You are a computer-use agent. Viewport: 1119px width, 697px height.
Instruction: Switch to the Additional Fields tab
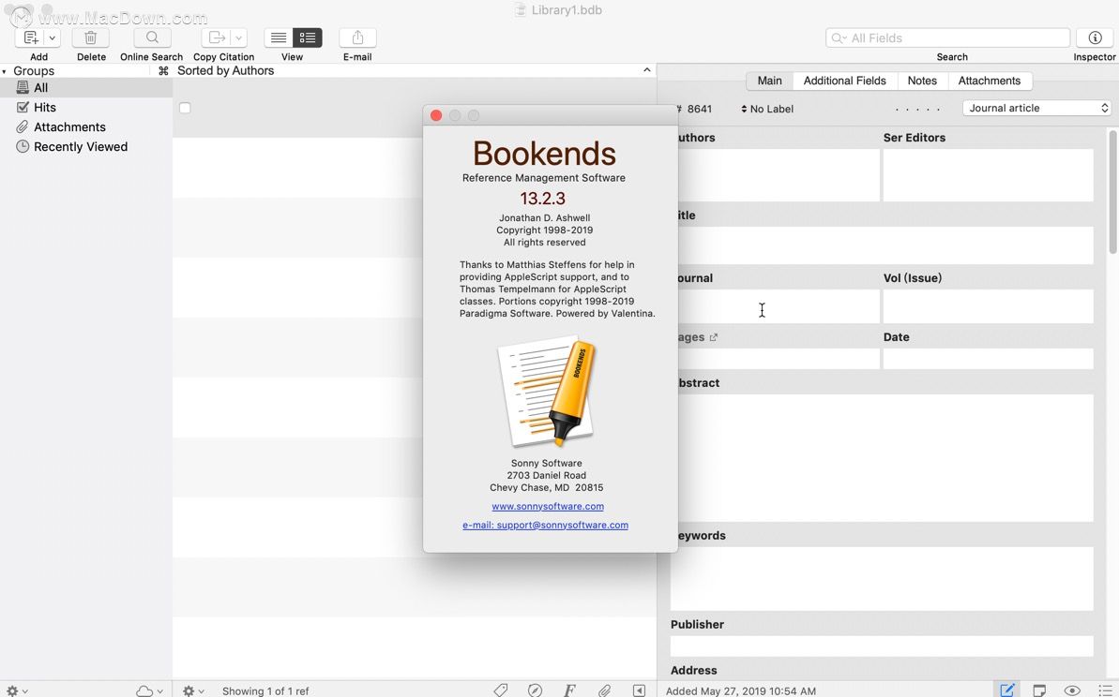pyautogui.click(x=845, y=81)
